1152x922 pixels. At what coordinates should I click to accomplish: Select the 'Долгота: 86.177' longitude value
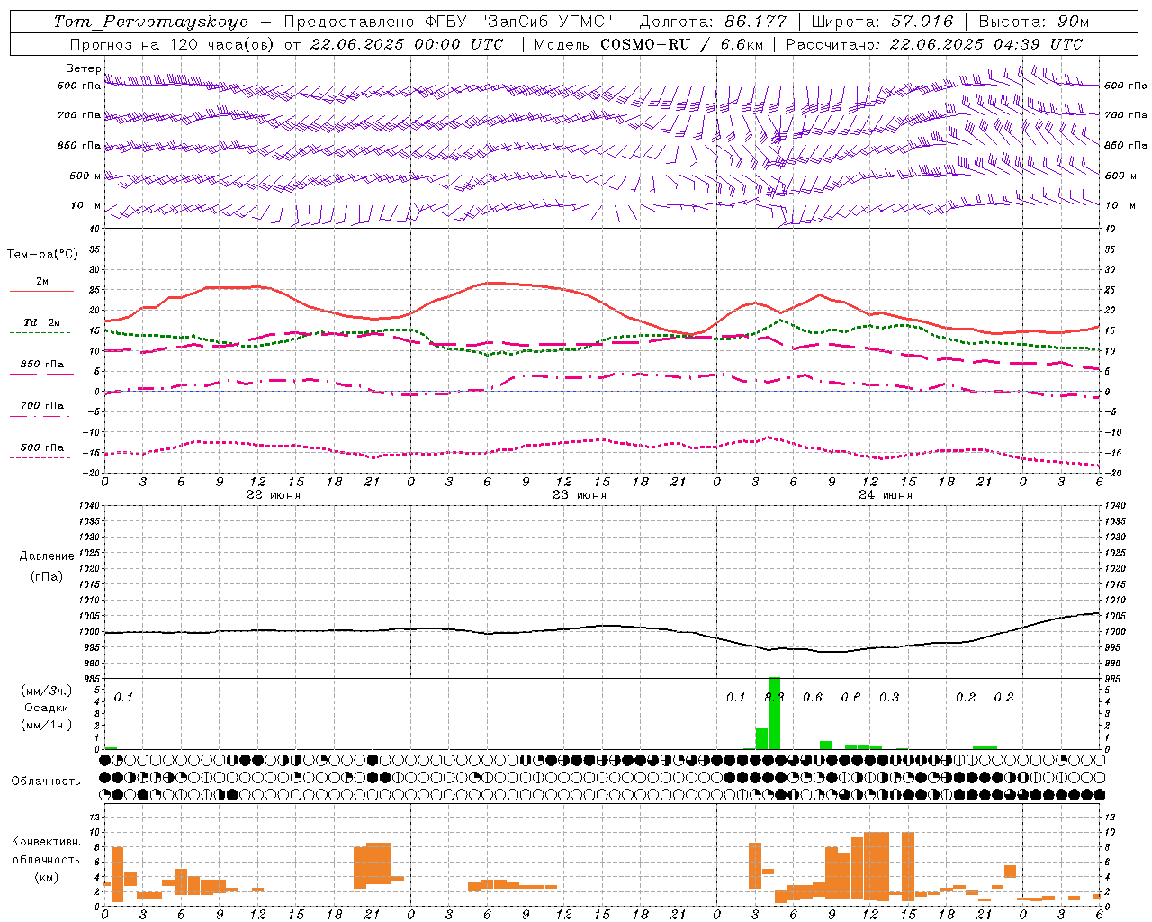713,22
